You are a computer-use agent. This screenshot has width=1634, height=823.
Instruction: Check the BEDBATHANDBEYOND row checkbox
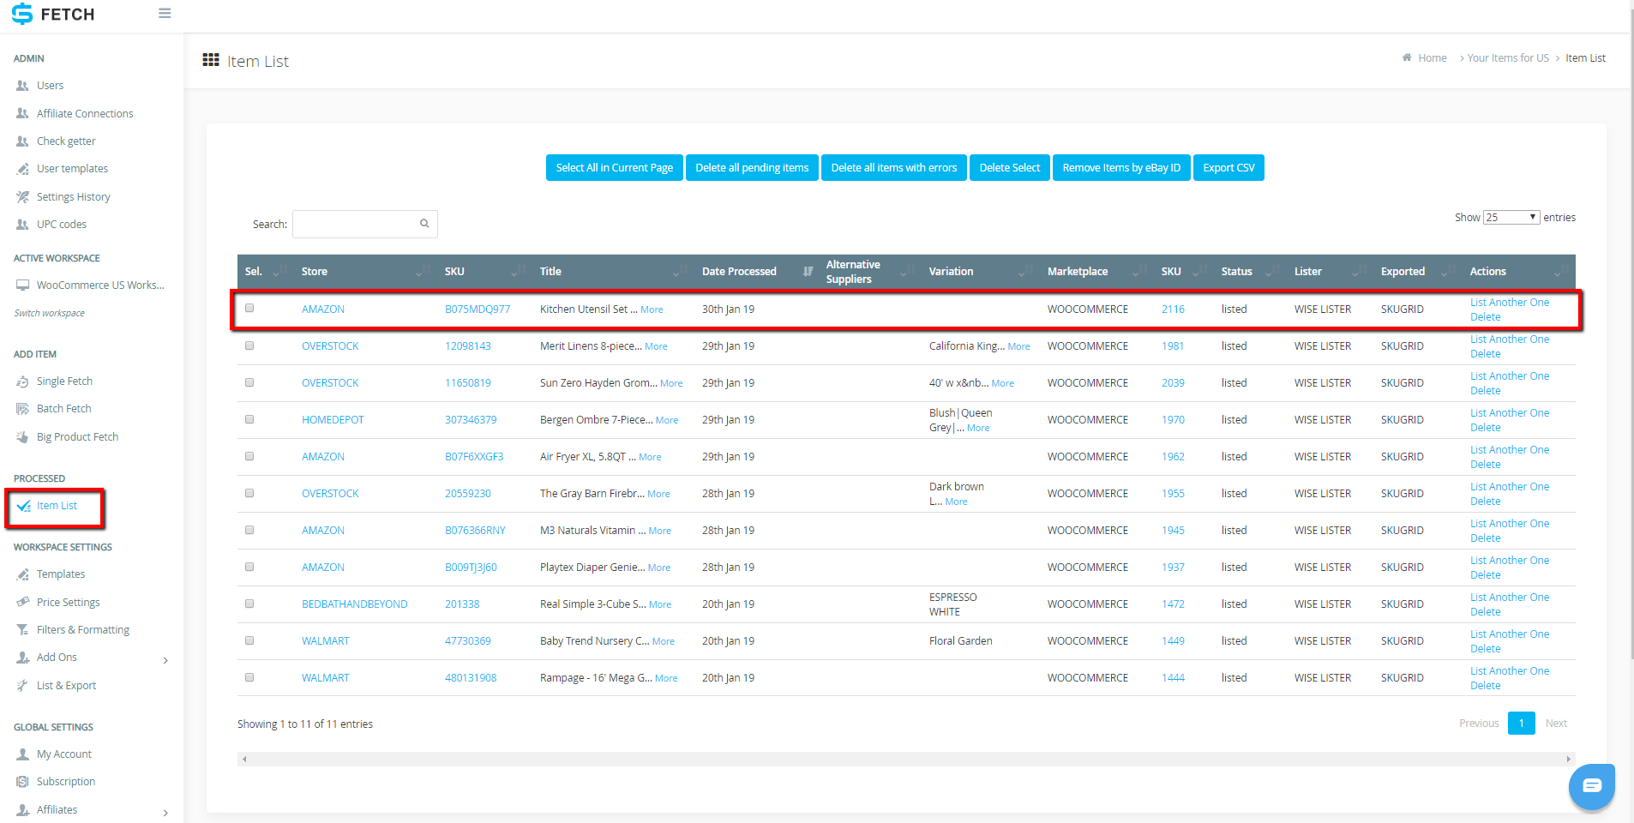tap(249, 604)
